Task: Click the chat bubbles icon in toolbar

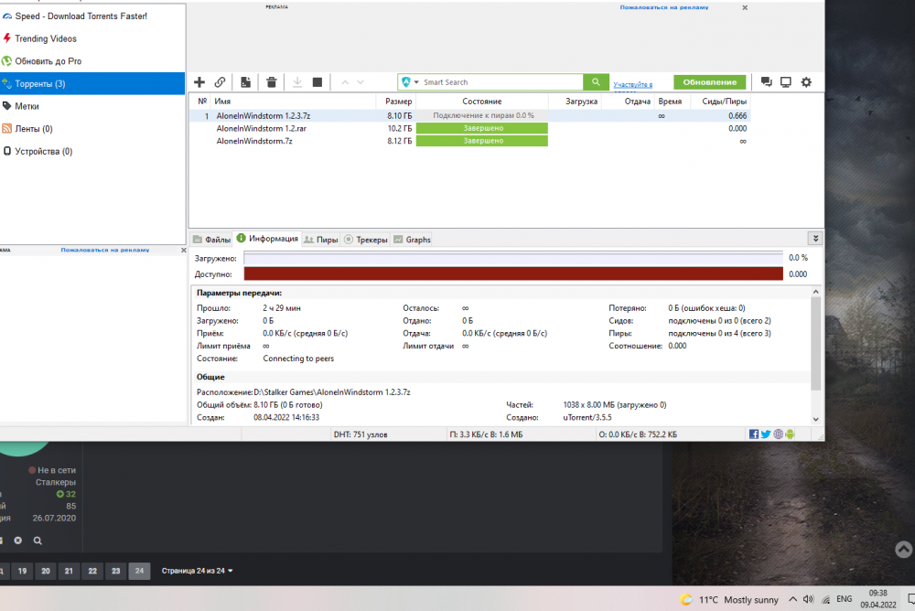Action: click(x=766, y=82)
